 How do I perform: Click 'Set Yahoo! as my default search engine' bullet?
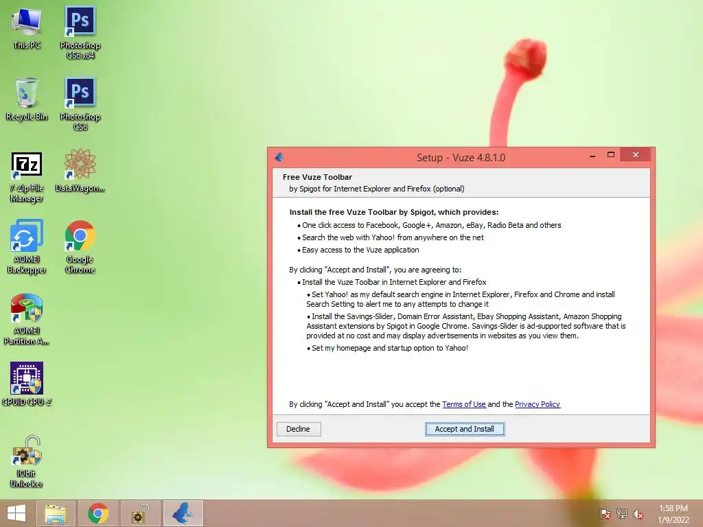click(x=461, y=299)
